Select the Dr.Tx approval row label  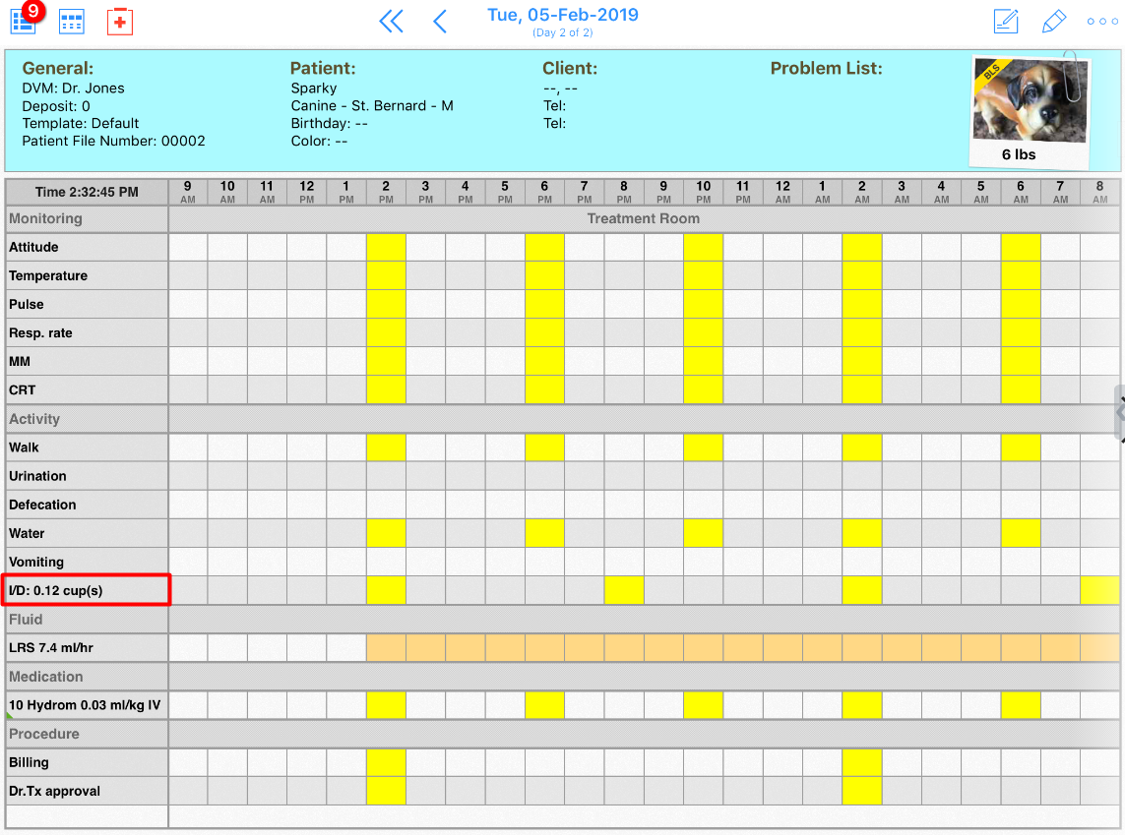(87, 792)
